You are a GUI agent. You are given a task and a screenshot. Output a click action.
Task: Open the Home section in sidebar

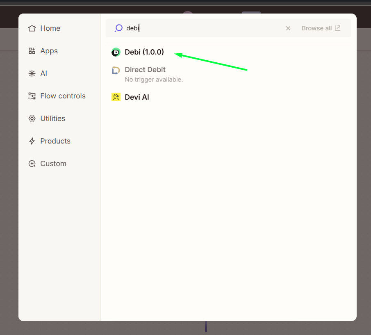[44, 28]
